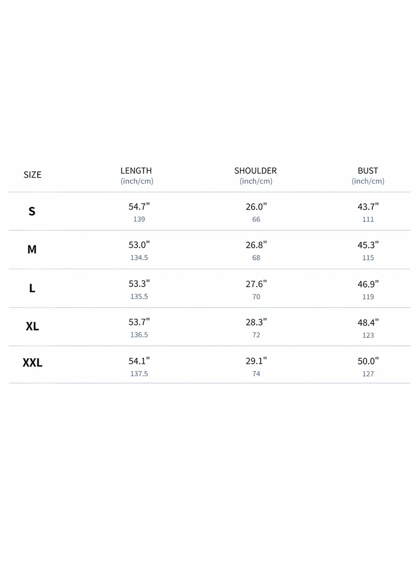This screenshot has width=419, height=571.
Task: Choose size M row label
Action: pos(32,249)
